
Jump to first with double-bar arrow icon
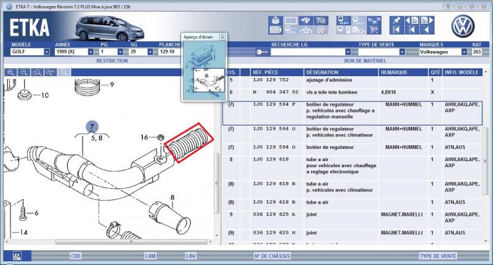[x=396, y=30]
